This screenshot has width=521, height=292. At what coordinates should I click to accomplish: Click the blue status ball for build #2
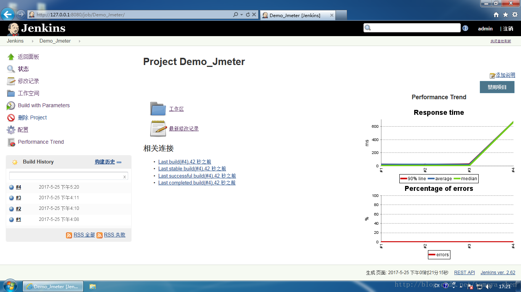pyautogui.click(x=11, y=209)
